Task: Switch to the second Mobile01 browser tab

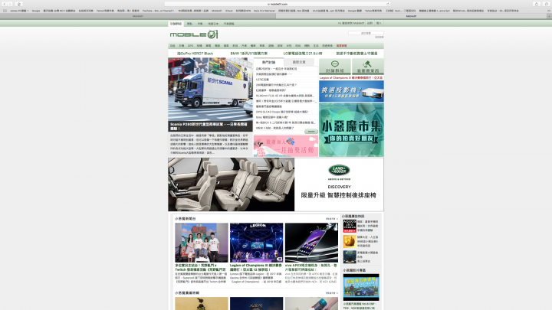Action: click(411, 16)
